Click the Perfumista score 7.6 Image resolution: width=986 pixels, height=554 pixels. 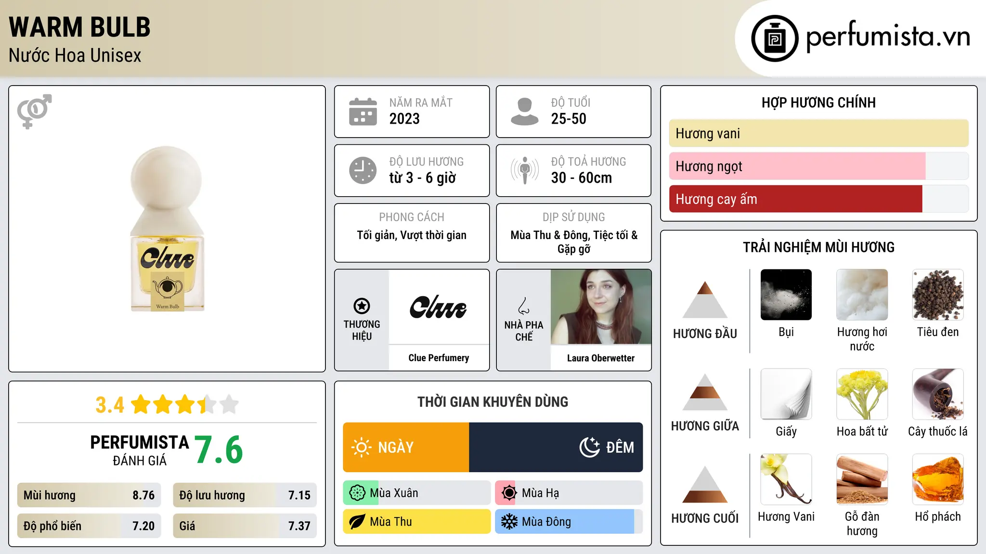pyautogui.click(x=219, y=450)
